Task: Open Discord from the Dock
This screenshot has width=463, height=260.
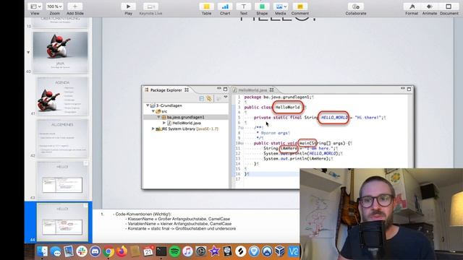Action: 95,251
